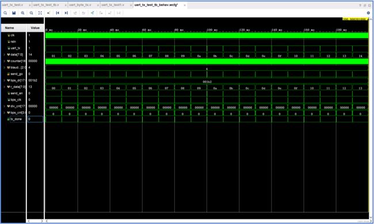The image size is (374, 224).
Task: Jump to the last time with the Go to End icon
Action: [66, 13]
